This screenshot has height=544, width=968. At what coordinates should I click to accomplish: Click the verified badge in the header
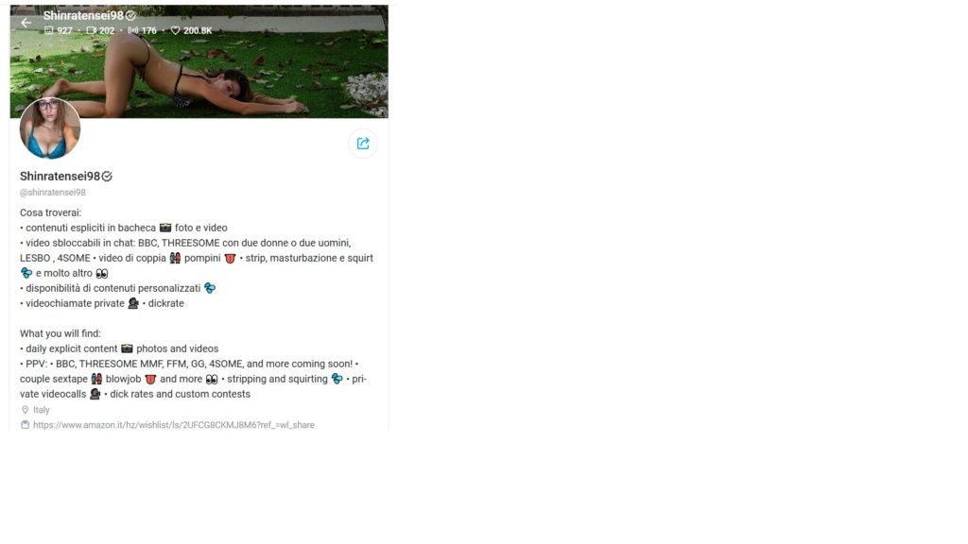coord(130,15)
